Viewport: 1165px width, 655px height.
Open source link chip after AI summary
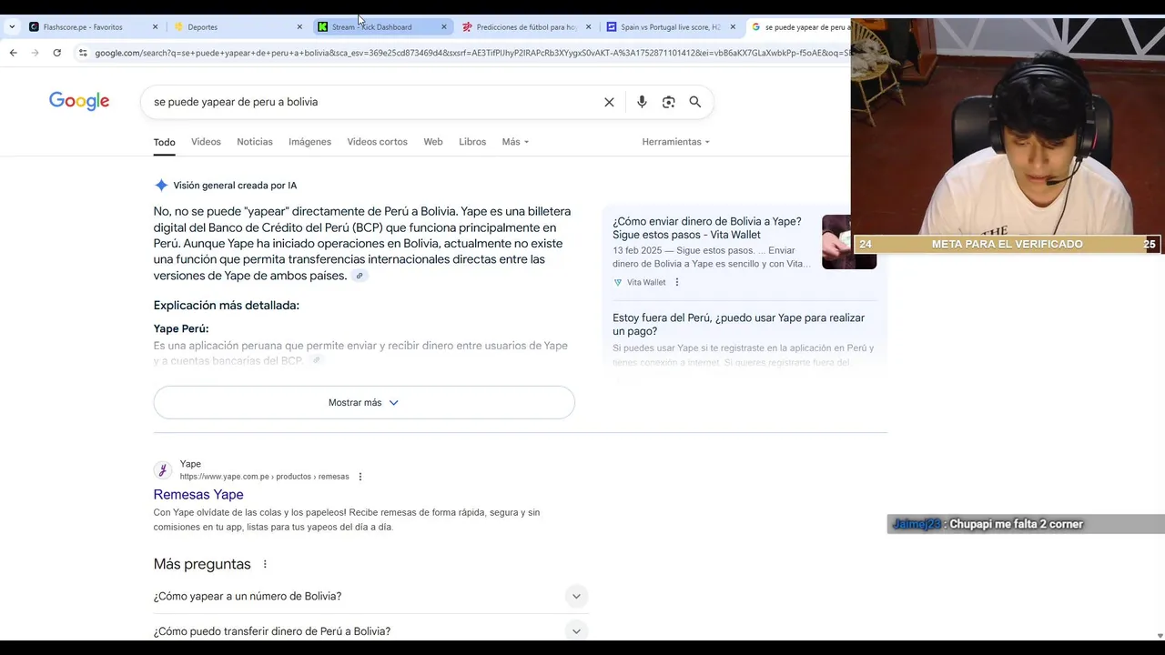[360, 276]
